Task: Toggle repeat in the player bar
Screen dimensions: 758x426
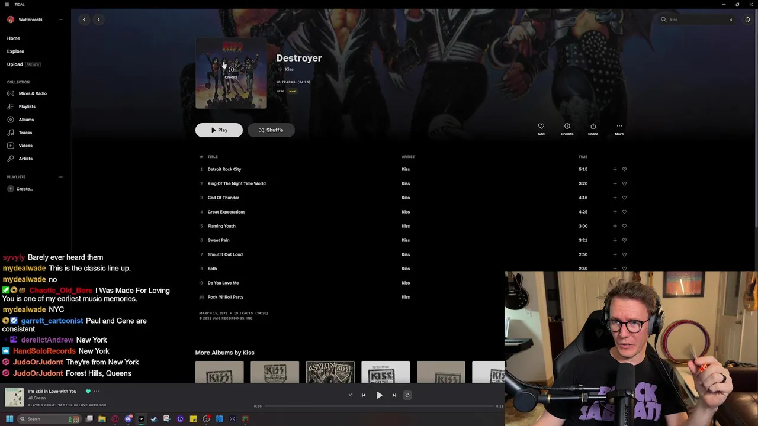Action: point(407,395)
